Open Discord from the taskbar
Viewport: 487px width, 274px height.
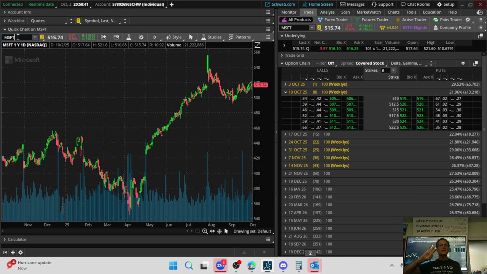[x=283, y=265]
